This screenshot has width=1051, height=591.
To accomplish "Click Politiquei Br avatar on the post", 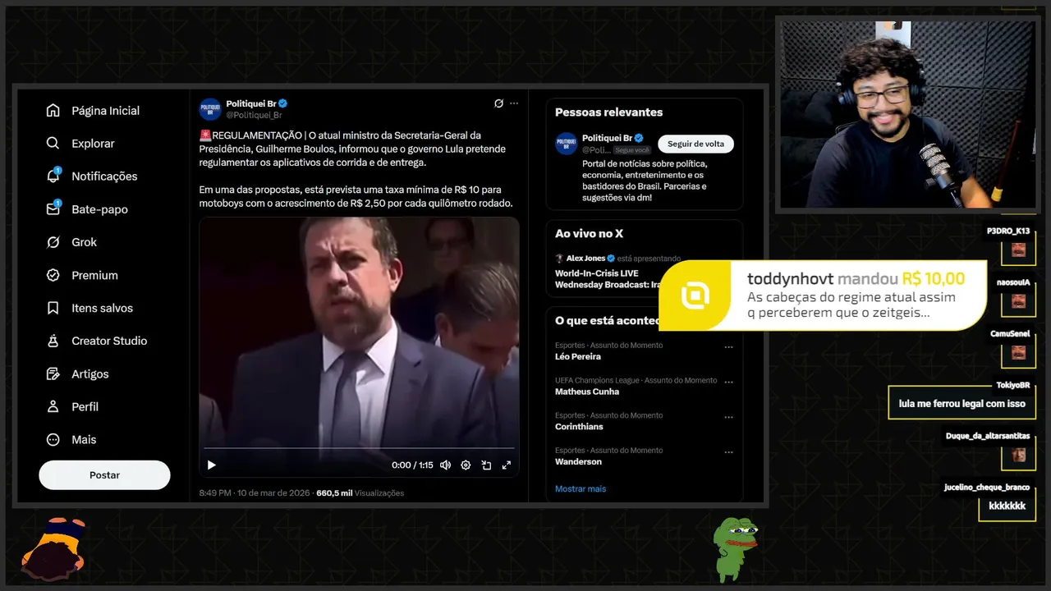I will coord(210,109).
